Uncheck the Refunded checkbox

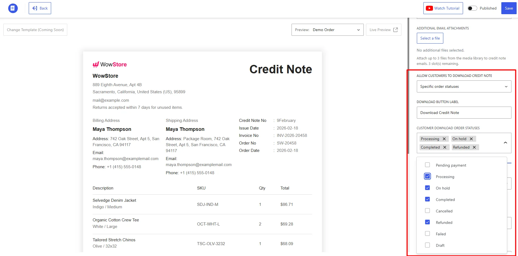(x=427, y=222)
